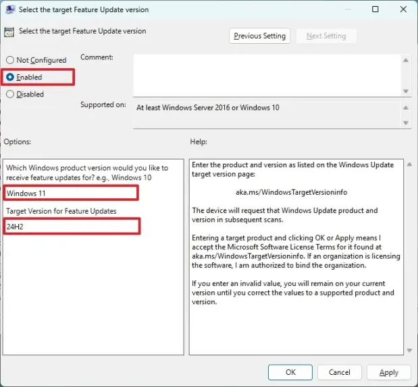Click the Help panel scroll-up arrow
The height and width of the screenshot is (387, 418).
click(x=409, y=165)
